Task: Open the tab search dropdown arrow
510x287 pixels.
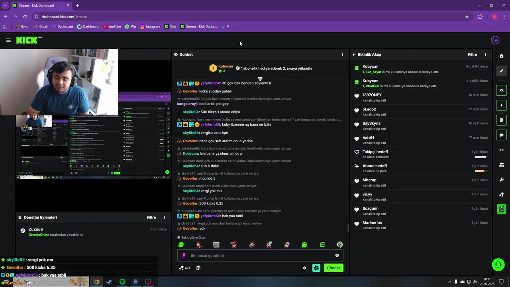Action: 5,6
